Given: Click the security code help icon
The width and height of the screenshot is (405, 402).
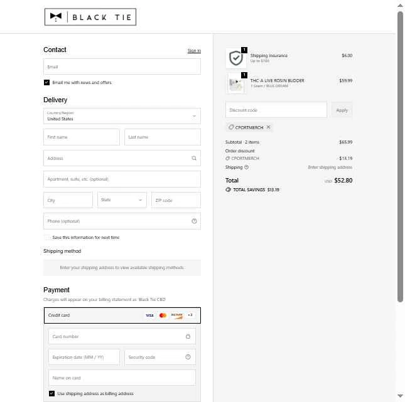Looking at the screenshot, I should [188, 357].
